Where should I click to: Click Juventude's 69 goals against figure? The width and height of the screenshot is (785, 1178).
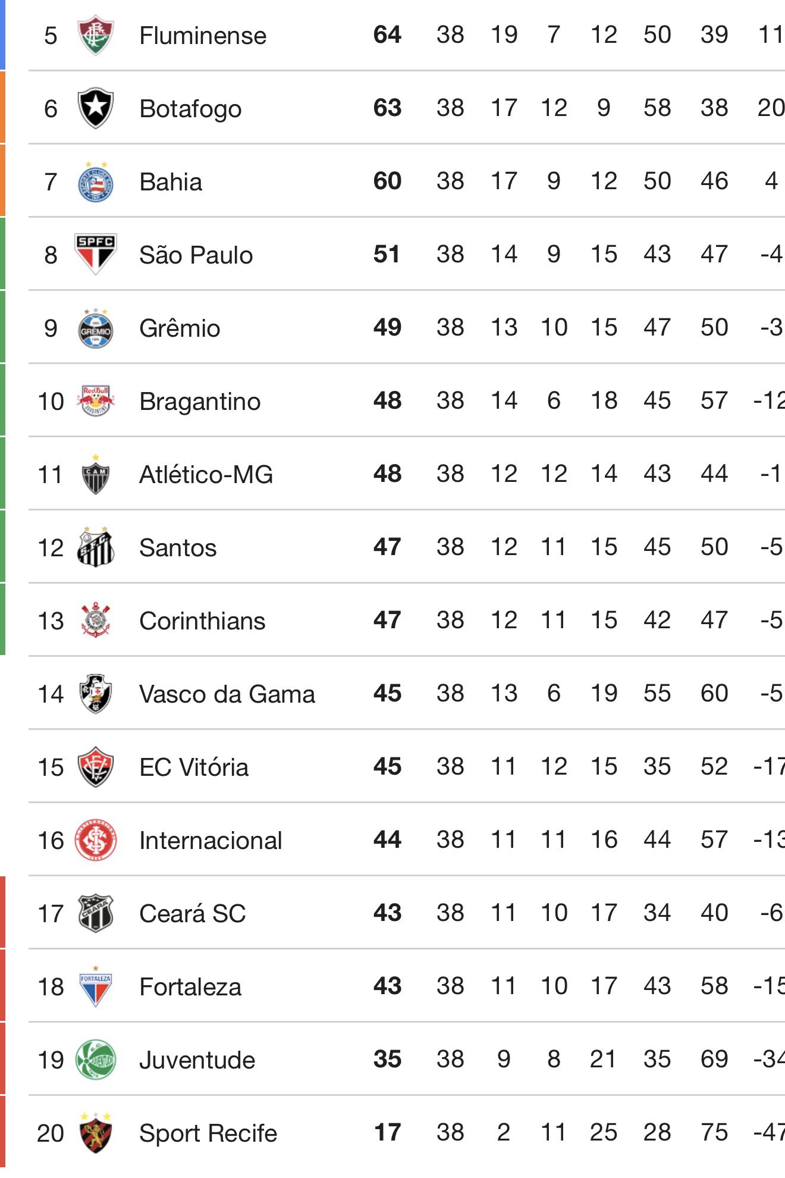[714, 1060]
